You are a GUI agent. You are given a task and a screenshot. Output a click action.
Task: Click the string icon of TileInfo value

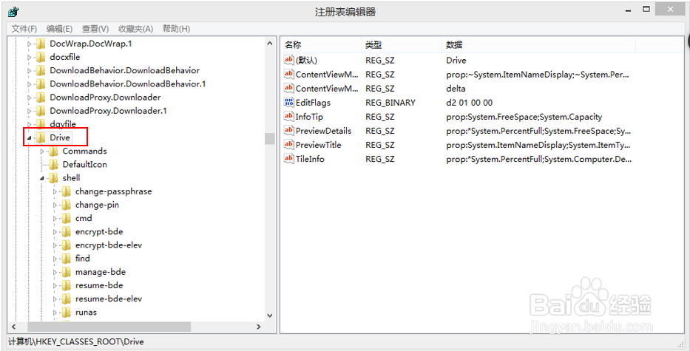[288, 159]
